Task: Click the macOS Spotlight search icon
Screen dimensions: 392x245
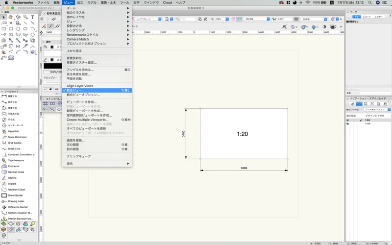Action: point(370,2)
